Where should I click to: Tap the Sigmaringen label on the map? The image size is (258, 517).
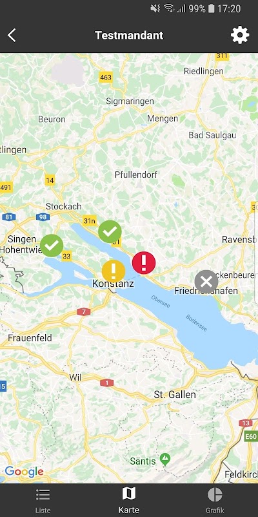pyautogui.click(x=130, y=101)
